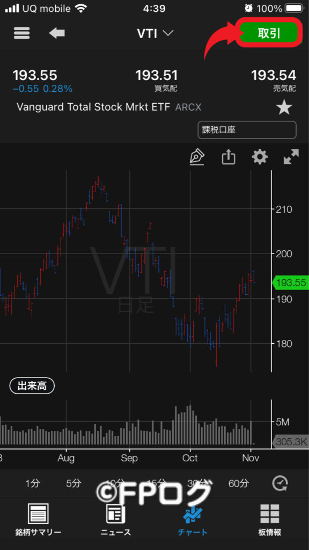Screen dimensions: 309x550
Task: Tap the green 取引 trade button
Action: coord(269,33)
